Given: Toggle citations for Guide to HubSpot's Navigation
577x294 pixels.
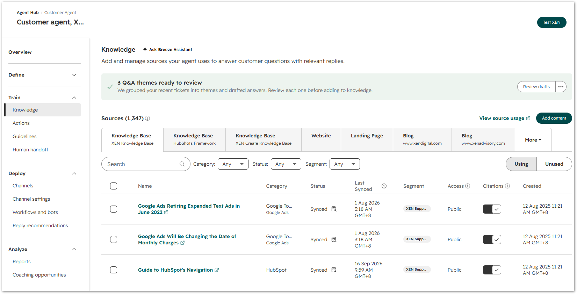Looking at the screenshot, I should (x=492, y=270).
